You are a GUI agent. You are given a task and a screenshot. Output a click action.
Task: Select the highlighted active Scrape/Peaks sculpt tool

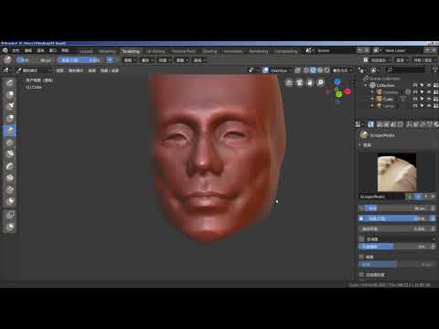(x=10, y=130)
